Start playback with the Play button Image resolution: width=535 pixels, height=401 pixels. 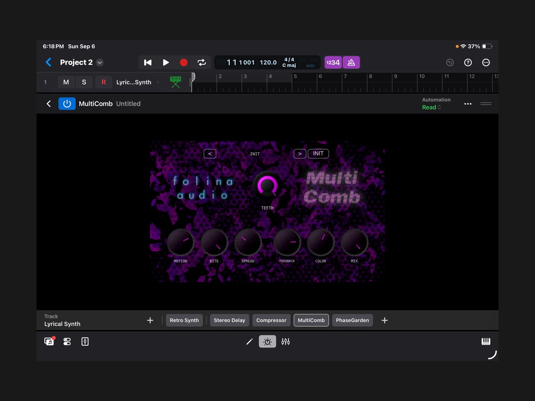click(166, 63)
